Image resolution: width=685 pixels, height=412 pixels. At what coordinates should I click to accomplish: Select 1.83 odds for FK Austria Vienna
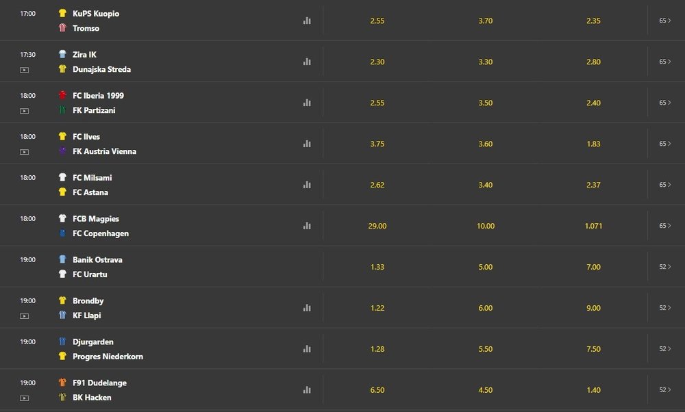tap(593, 144)
